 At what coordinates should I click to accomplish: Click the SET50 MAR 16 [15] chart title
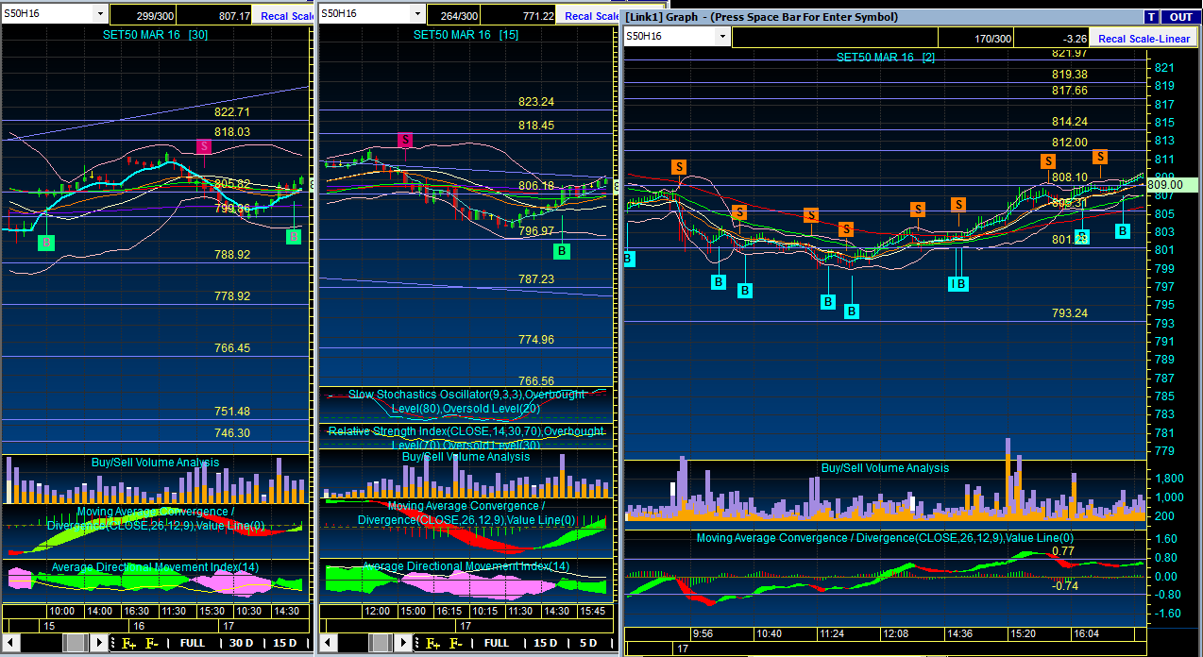point(466,34)
